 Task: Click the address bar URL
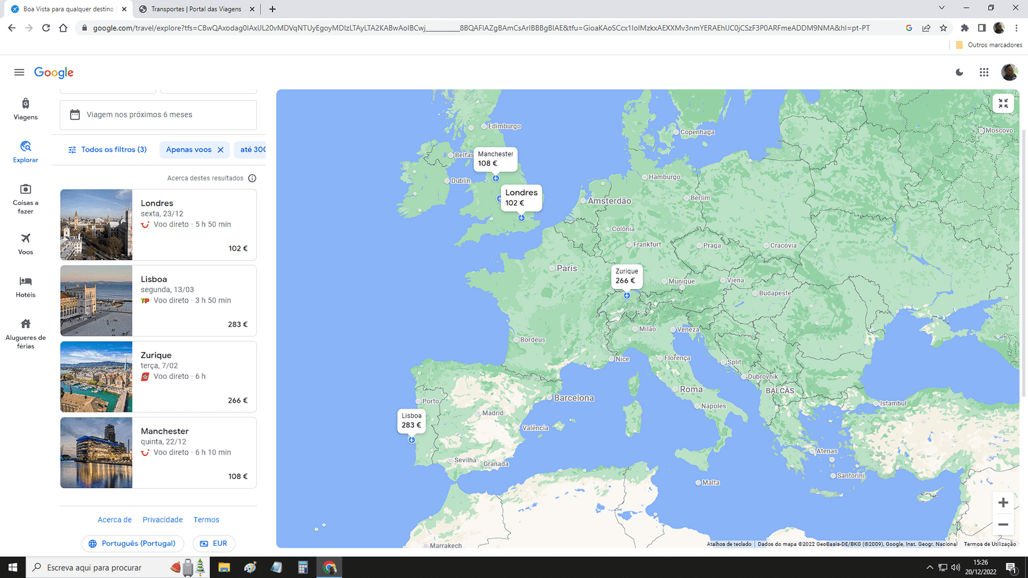pyautogui.click(x=481, y=28)
